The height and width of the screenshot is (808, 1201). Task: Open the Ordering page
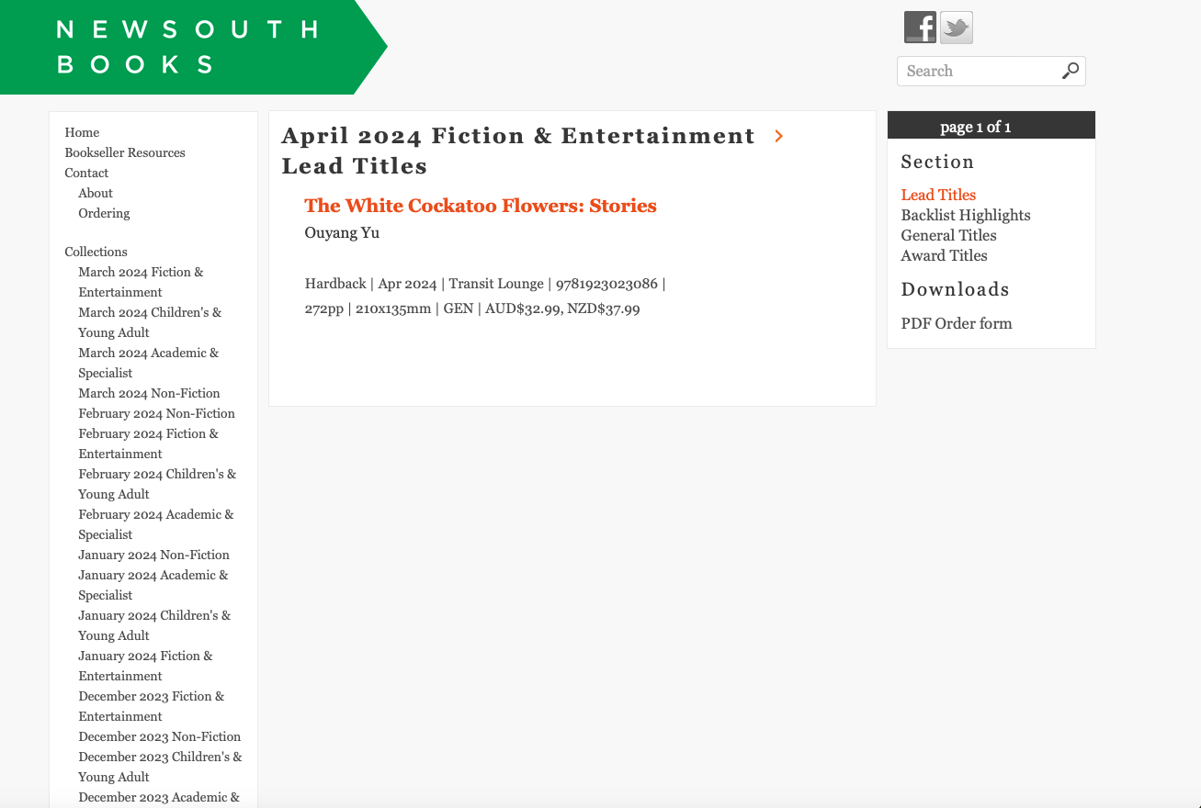point(104,213)
